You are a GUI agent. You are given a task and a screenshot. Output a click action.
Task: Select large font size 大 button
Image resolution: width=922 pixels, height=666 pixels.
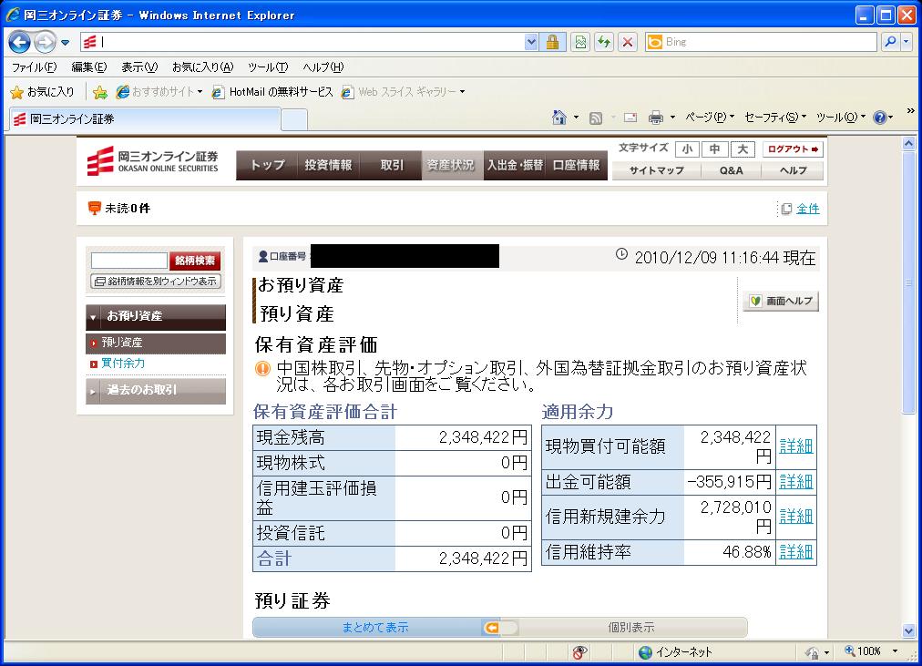pos(743,149)
